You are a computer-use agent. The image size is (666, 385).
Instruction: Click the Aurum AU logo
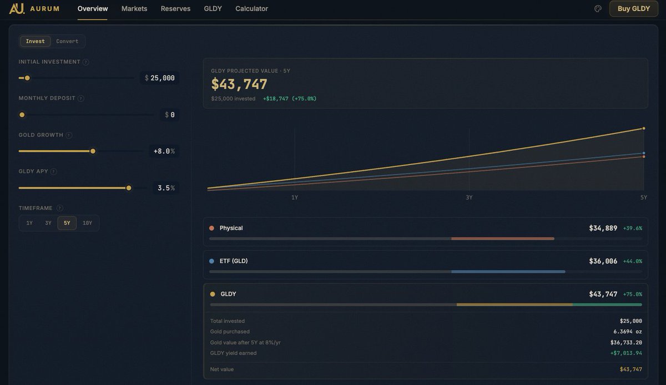coord(17,8)
